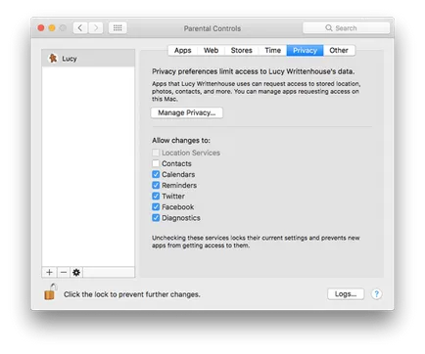425x354 pixels.
Task: Switch to the Other tab
Action: click(x=339, y=51)
